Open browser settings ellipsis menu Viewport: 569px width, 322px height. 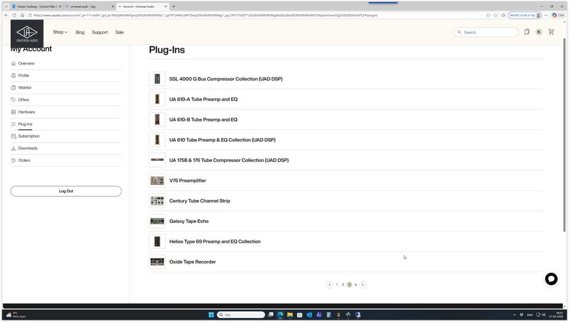(x=546, y=15)
